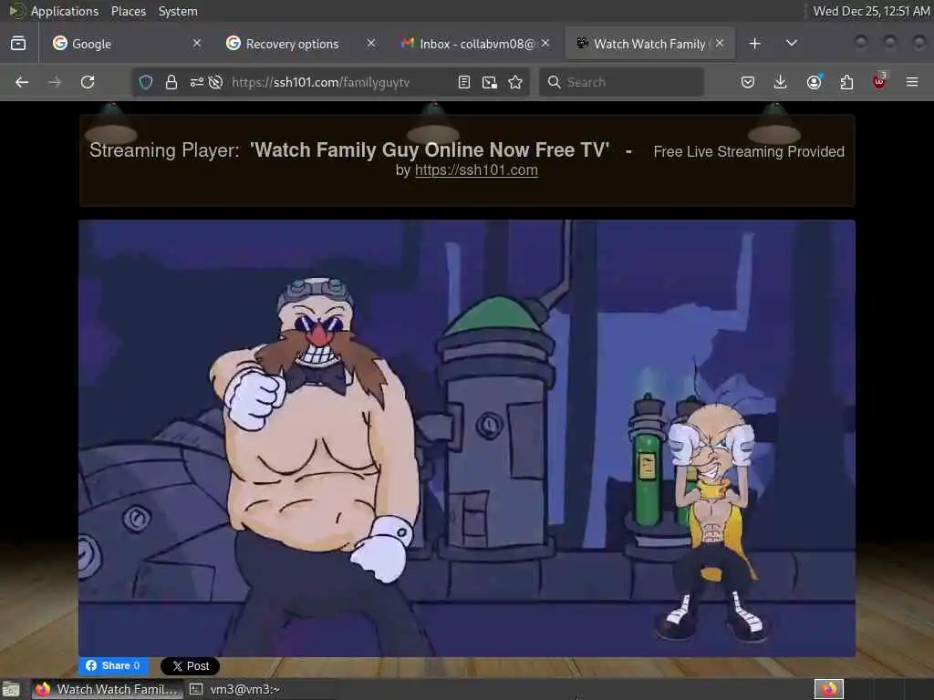
Task: Open the Firefox hamburger menu
Action: click(x=912, y=82)
